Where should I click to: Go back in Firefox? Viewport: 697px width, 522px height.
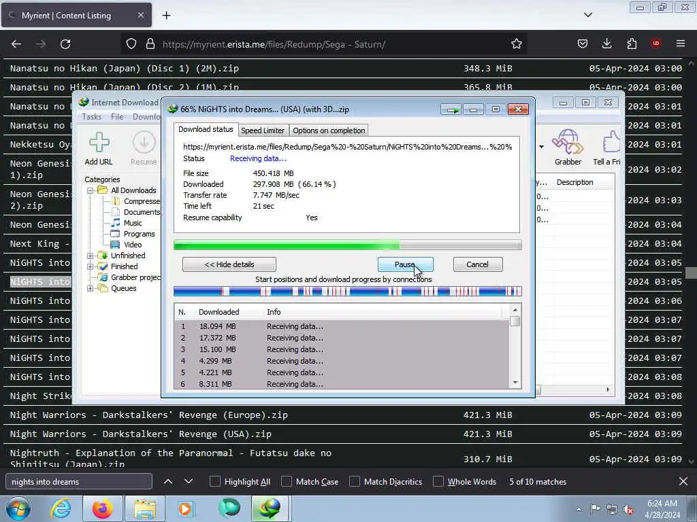click(16, 44)
